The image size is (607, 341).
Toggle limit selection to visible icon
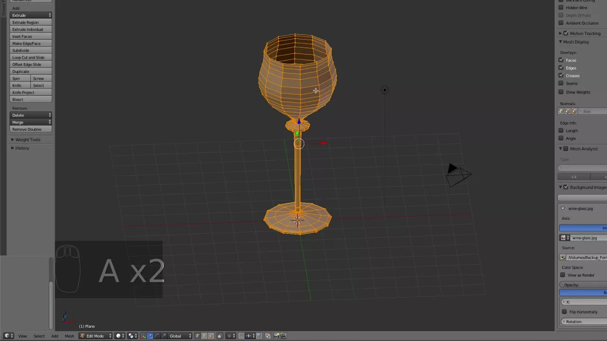(x=220, y=336)
